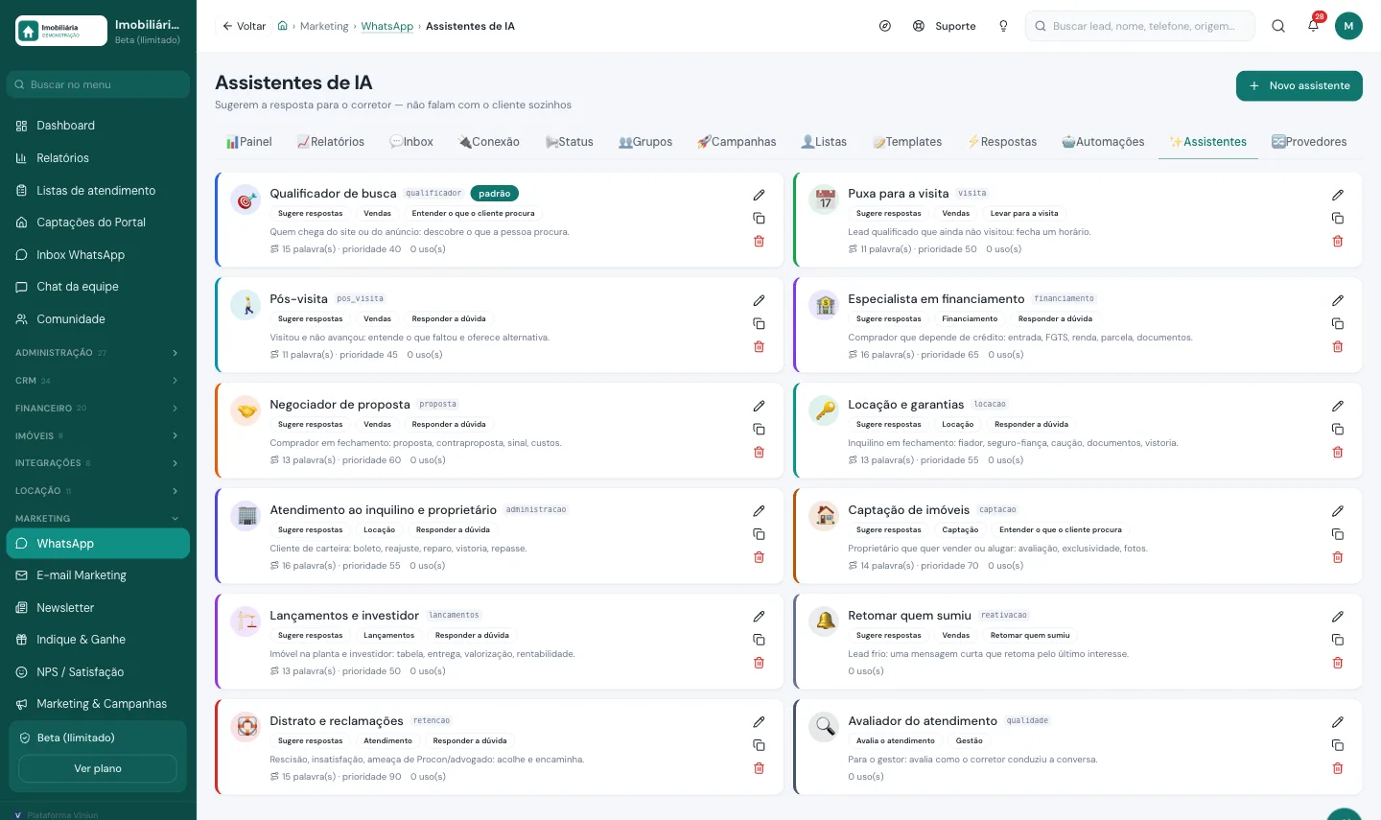Expand the Administração sidebar section
Viewport: 1381px width, 820px height.
(98, 353)
